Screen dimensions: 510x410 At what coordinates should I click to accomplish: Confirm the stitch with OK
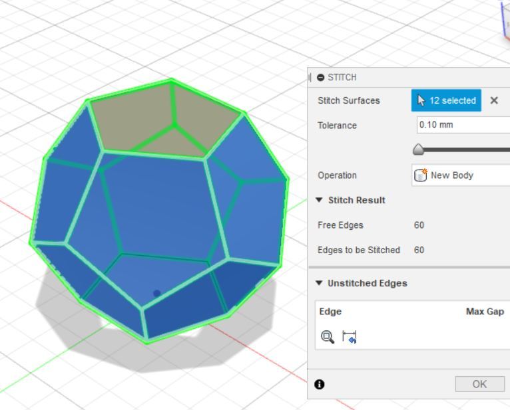480,384
